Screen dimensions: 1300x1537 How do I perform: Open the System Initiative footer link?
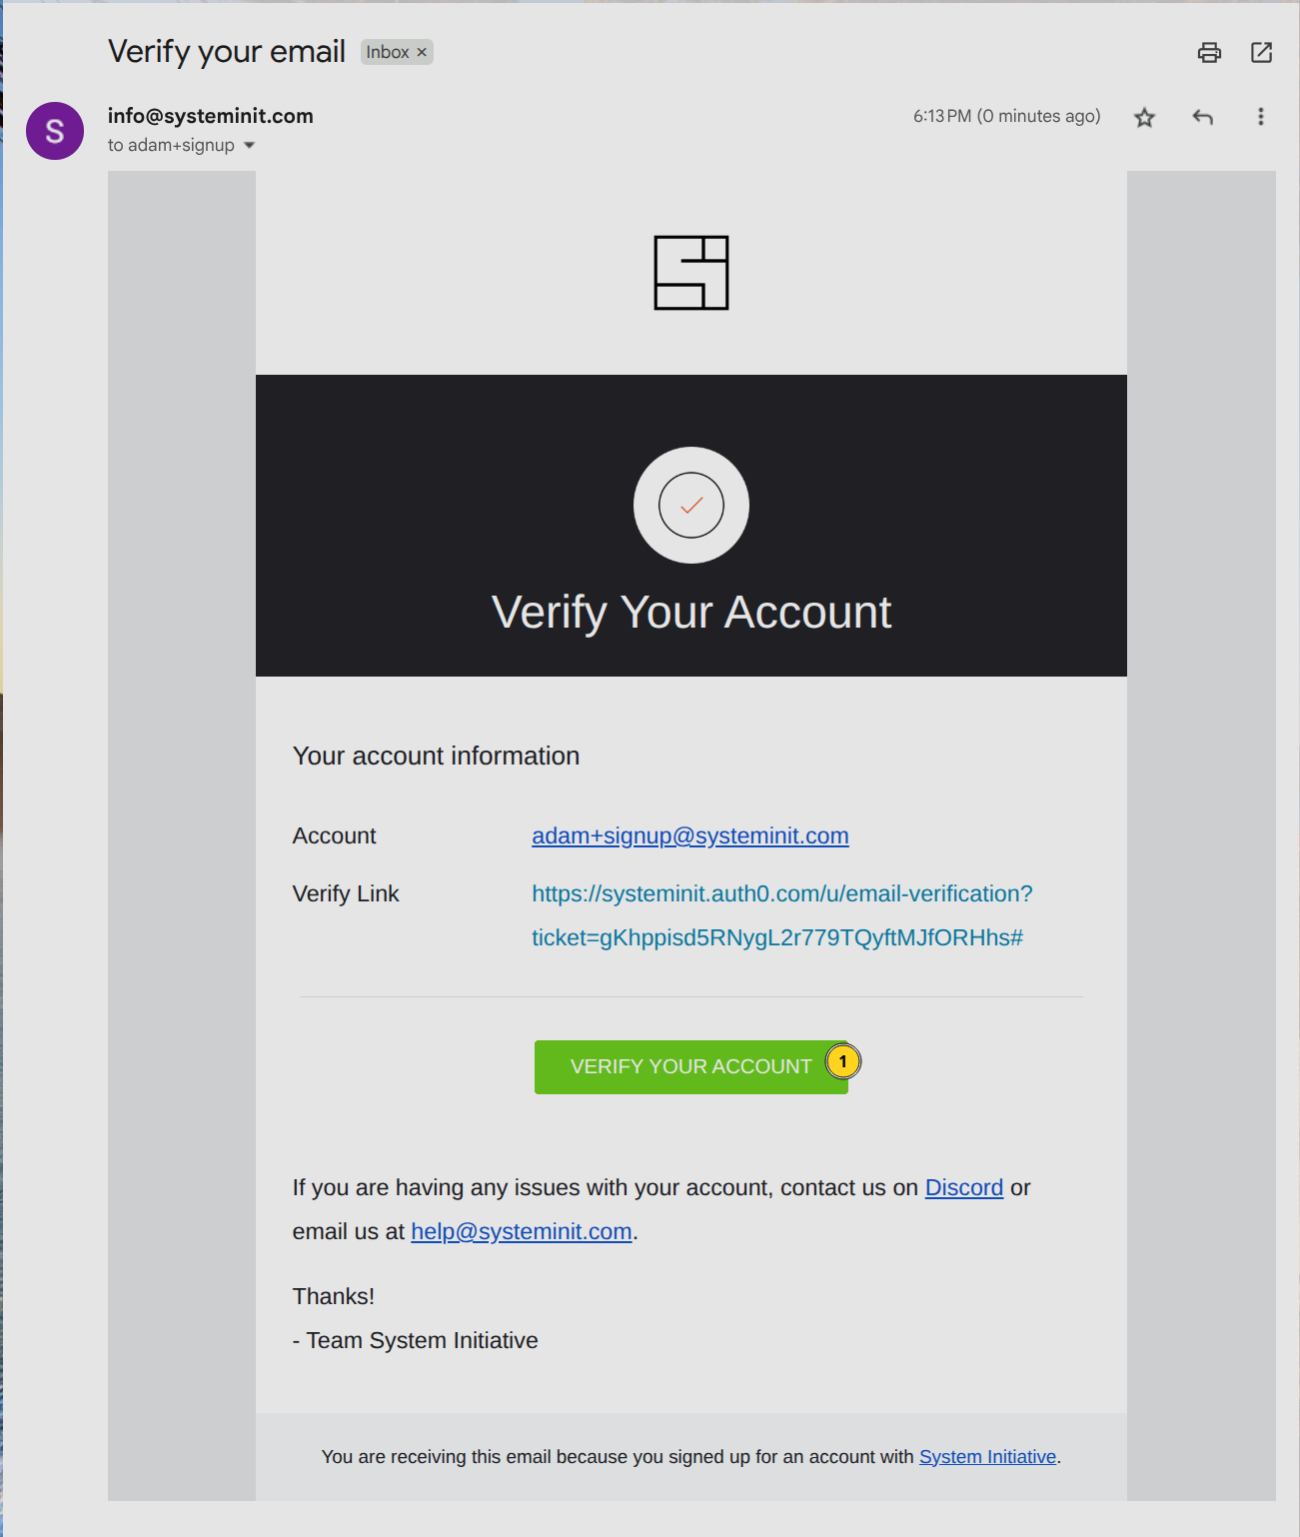(987, 1457)
